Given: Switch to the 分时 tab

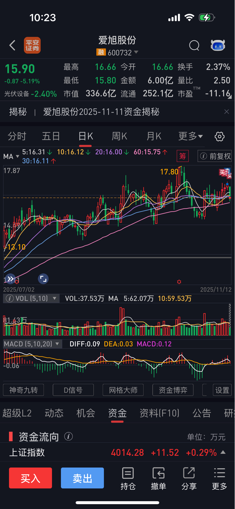Looking at the screenshot, I should [17, 136].
